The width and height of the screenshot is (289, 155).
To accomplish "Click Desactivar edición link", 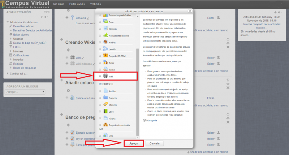I will coord(23,26).
